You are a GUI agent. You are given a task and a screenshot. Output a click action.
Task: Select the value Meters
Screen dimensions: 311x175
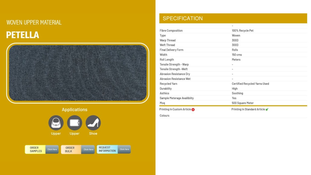tap(236, 60)
